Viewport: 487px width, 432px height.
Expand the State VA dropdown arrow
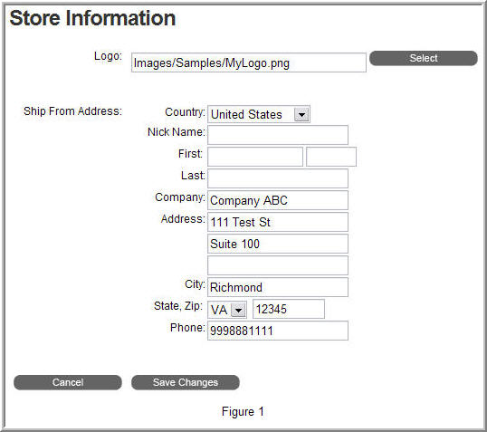coord(239,310)
